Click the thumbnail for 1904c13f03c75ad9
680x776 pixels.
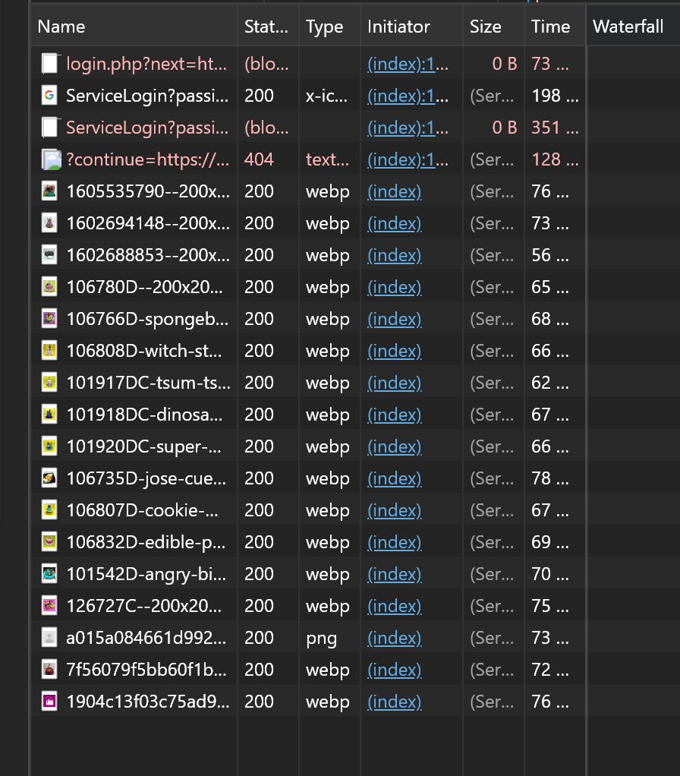click(x=49, y=702)
